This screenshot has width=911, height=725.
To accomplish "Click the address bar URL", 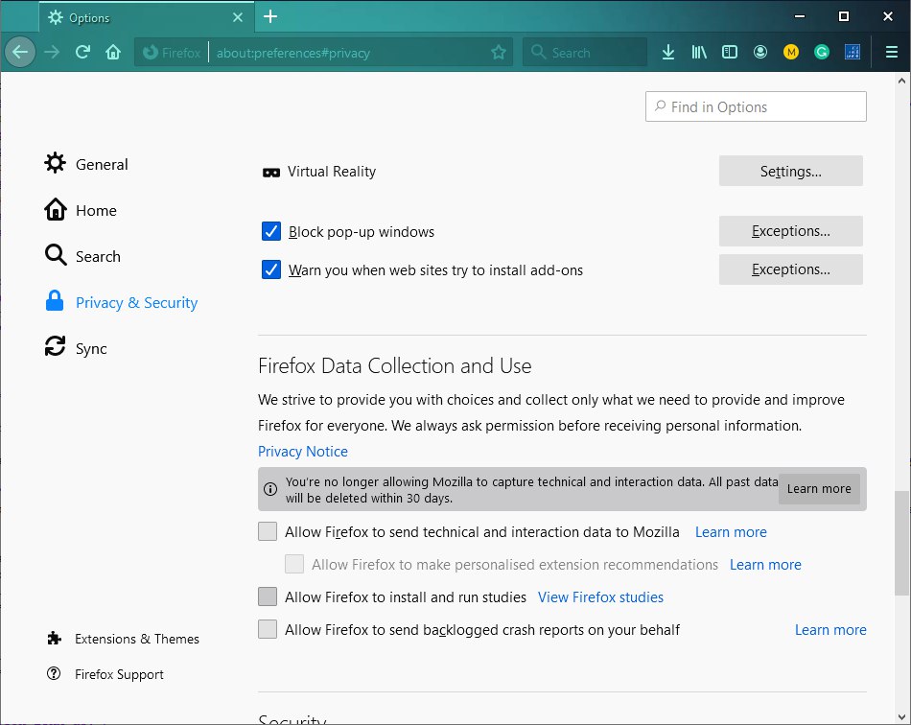I will pos(292,53).
